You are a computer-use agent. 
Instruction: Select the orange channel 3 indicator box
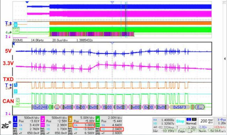tap(70, 119)
